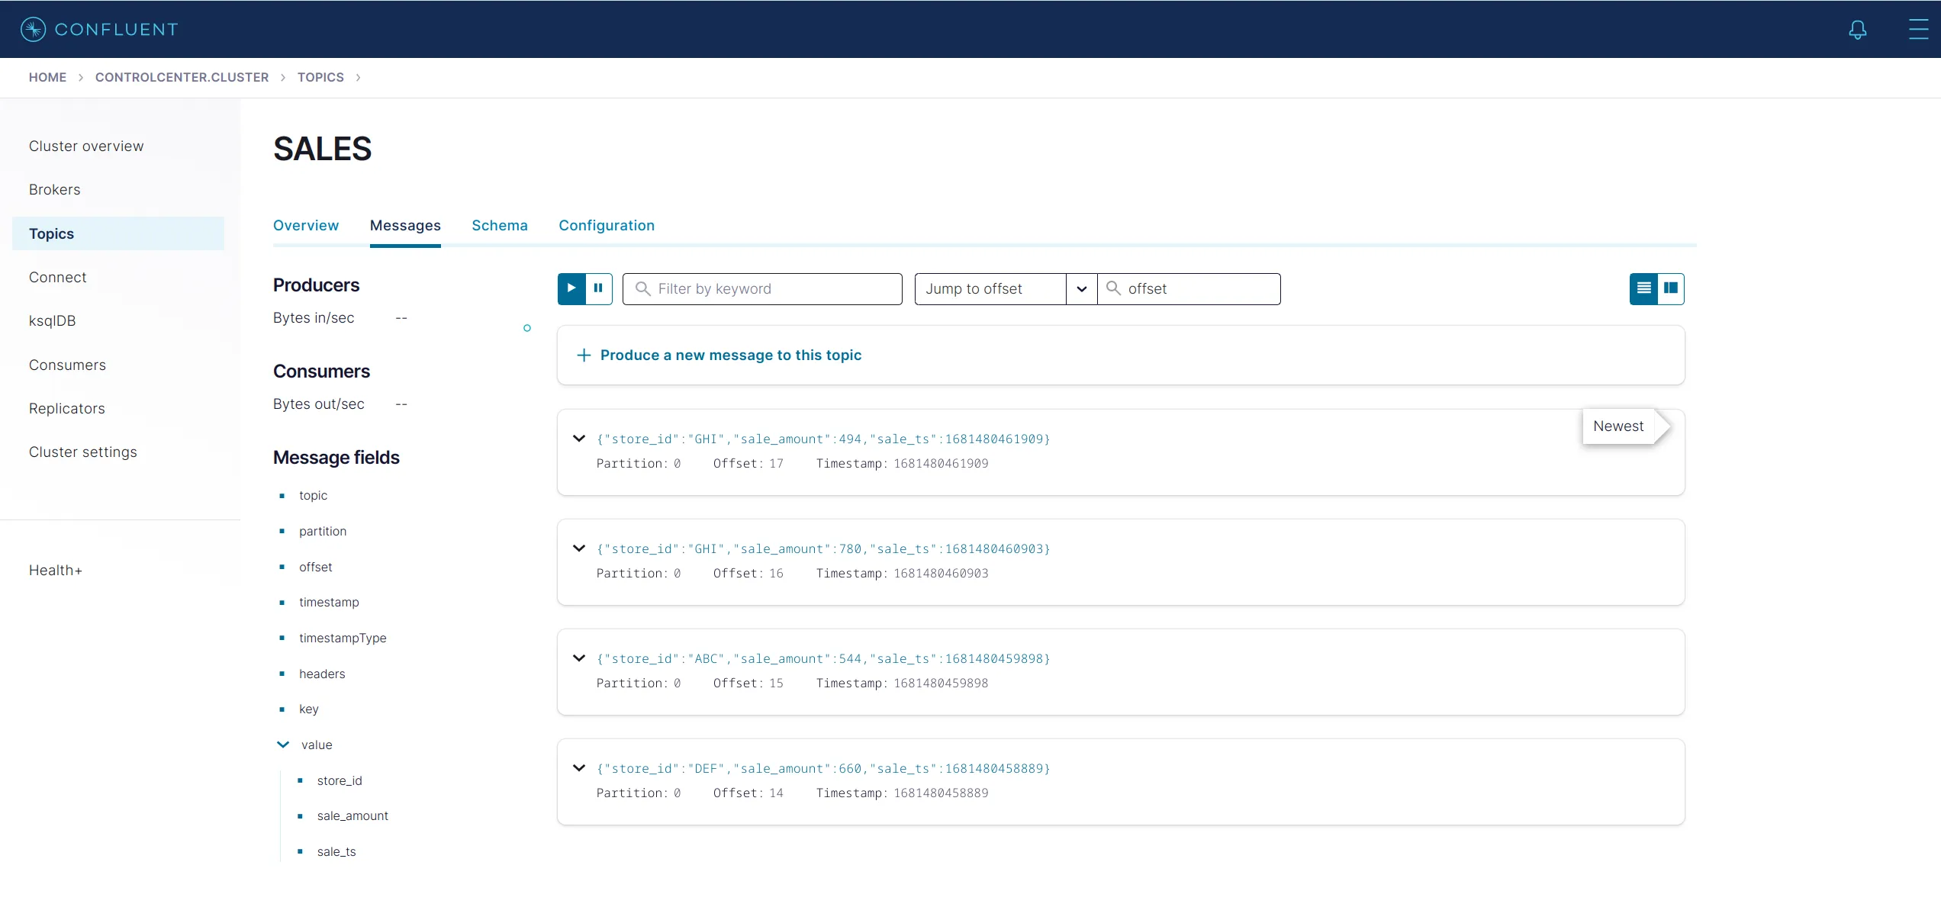Click the CONTROLCENTER.CLUSTER breadcrumb

point(182,78)
